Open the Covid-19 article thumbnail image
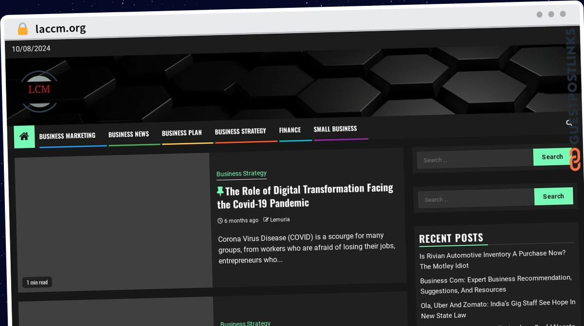The image size is (584, 326). [113, 223]
